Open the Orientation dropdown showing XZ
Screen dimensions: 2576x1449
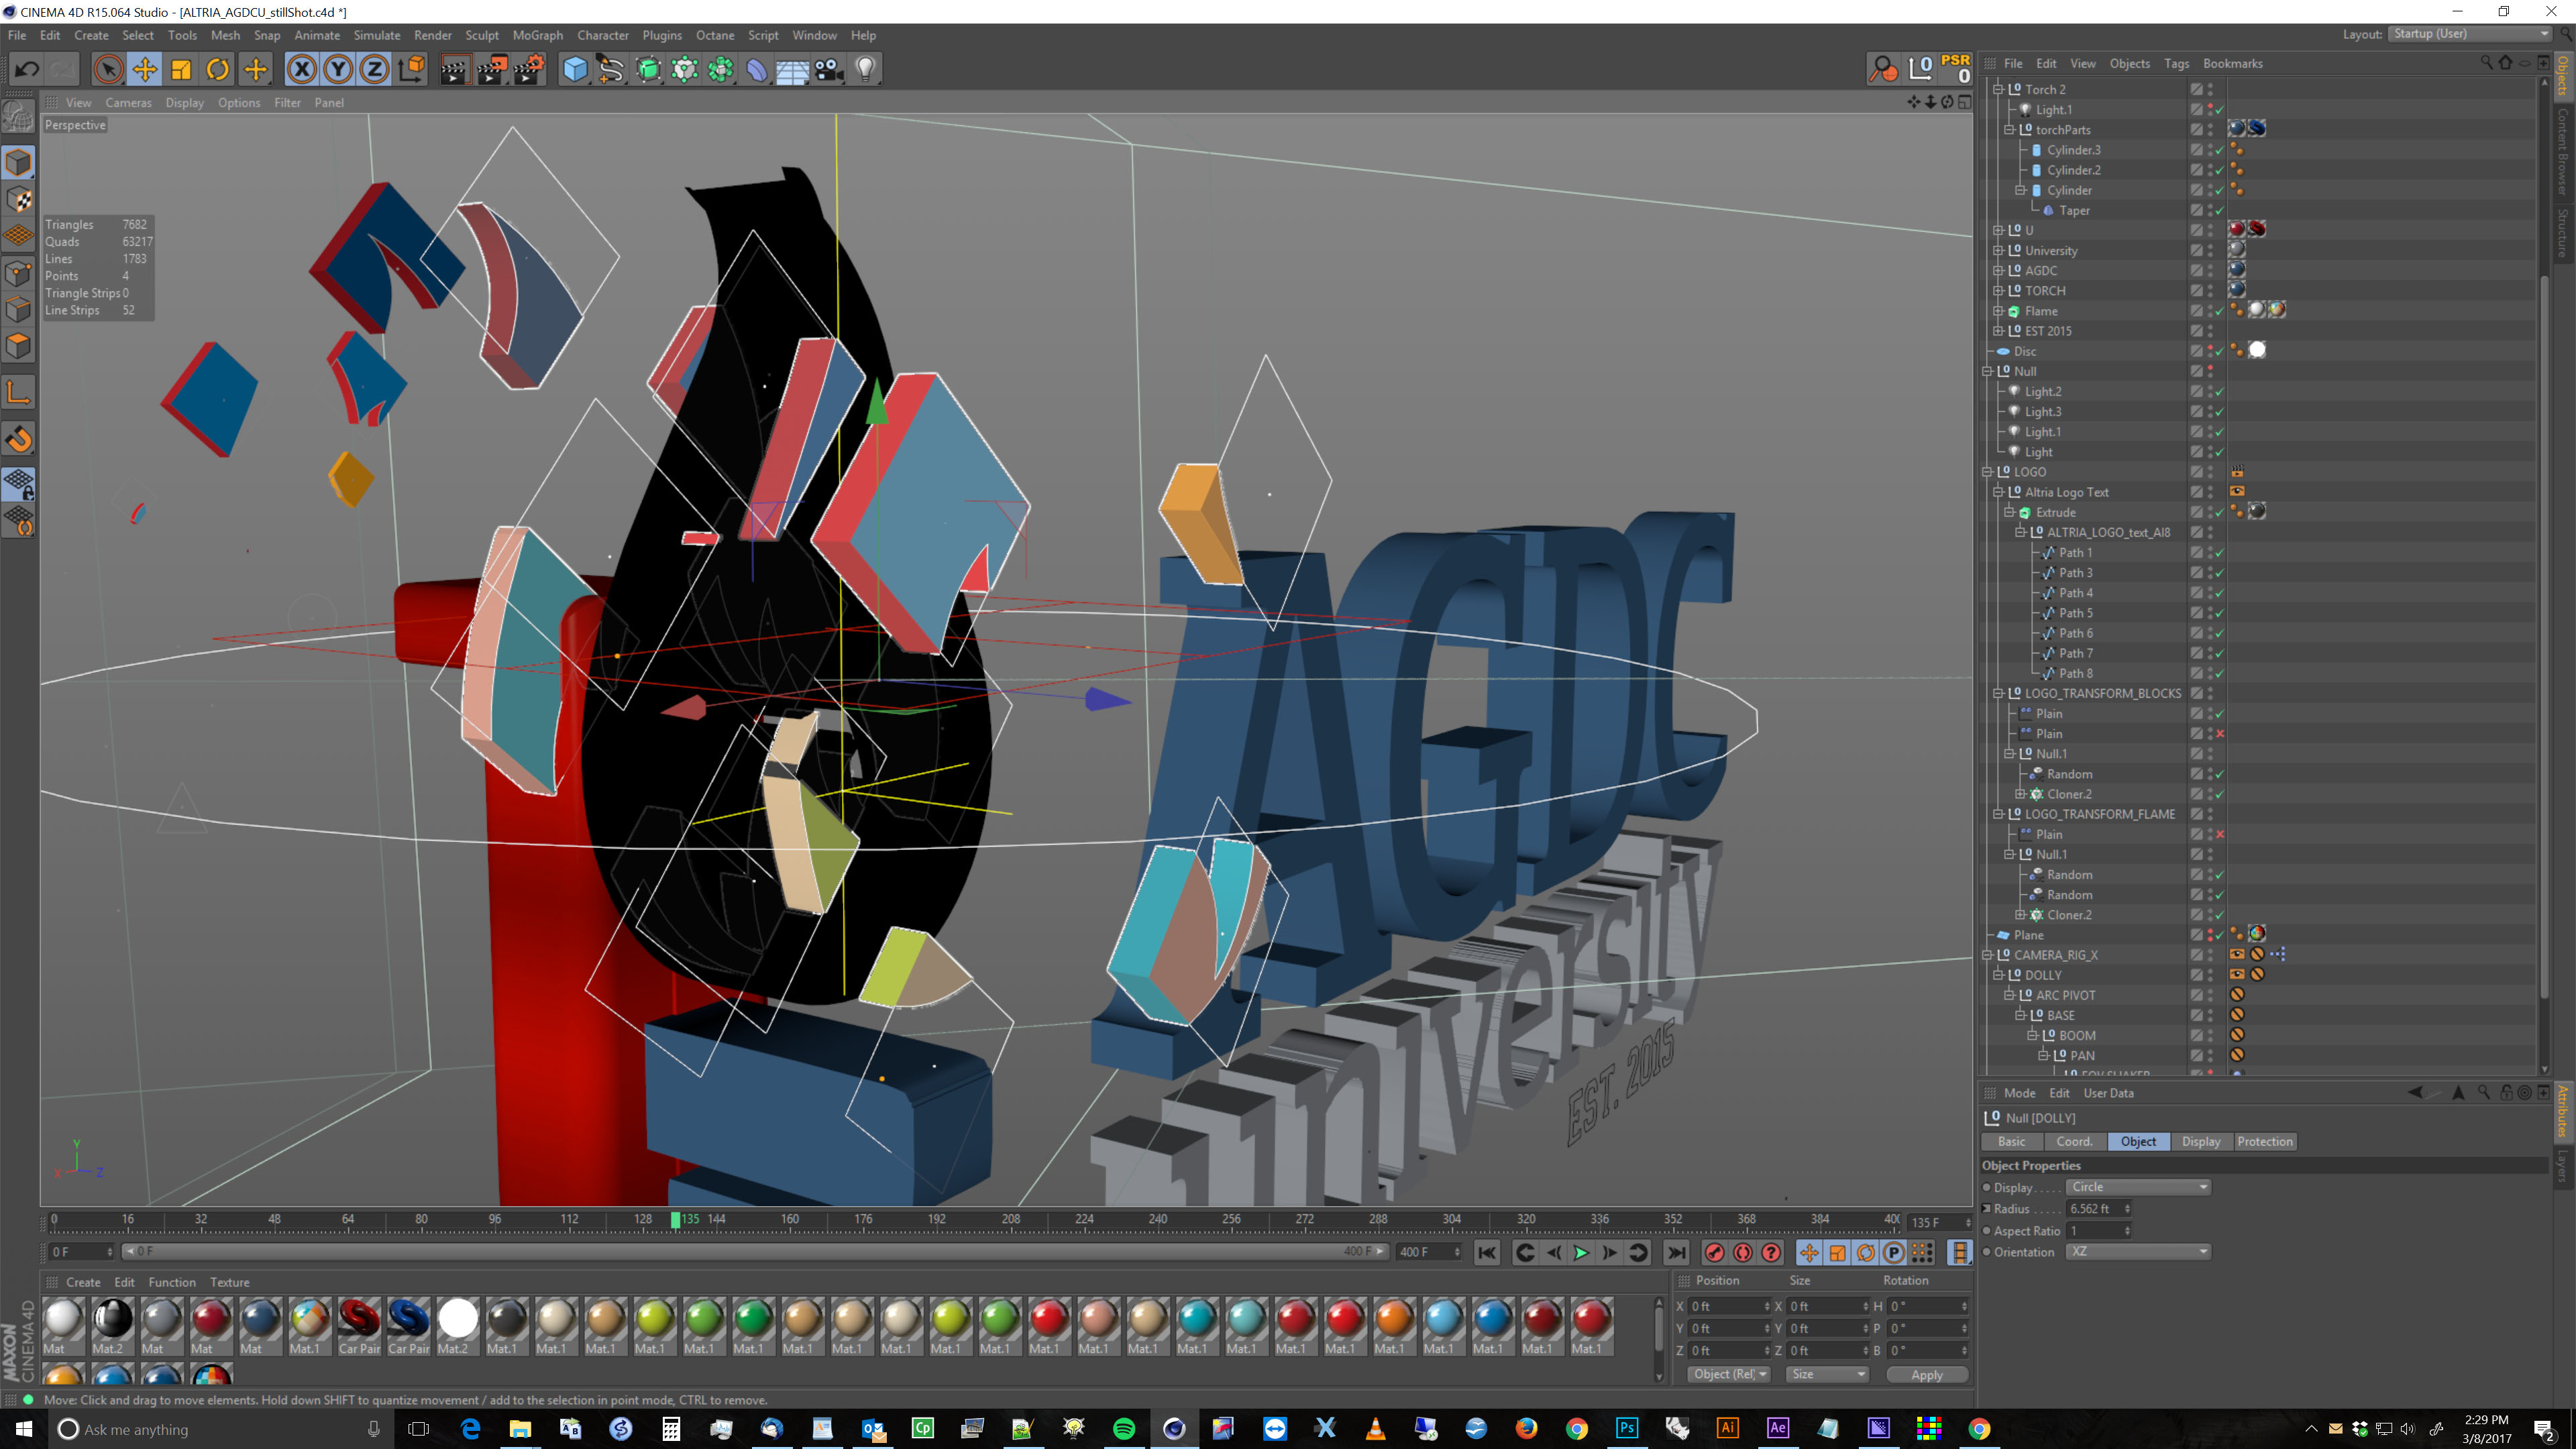point(2137,1252)
